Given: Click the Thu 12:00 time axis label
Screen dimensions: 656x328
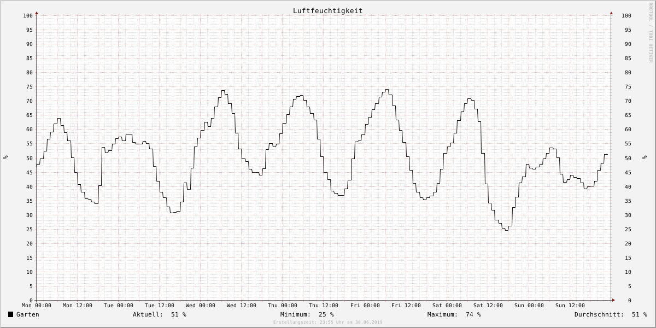Looking at the screenshot, I should click(324, 306).
